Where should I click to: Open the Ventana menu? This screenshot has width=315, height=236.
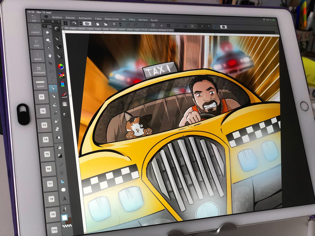pos(143,20)
